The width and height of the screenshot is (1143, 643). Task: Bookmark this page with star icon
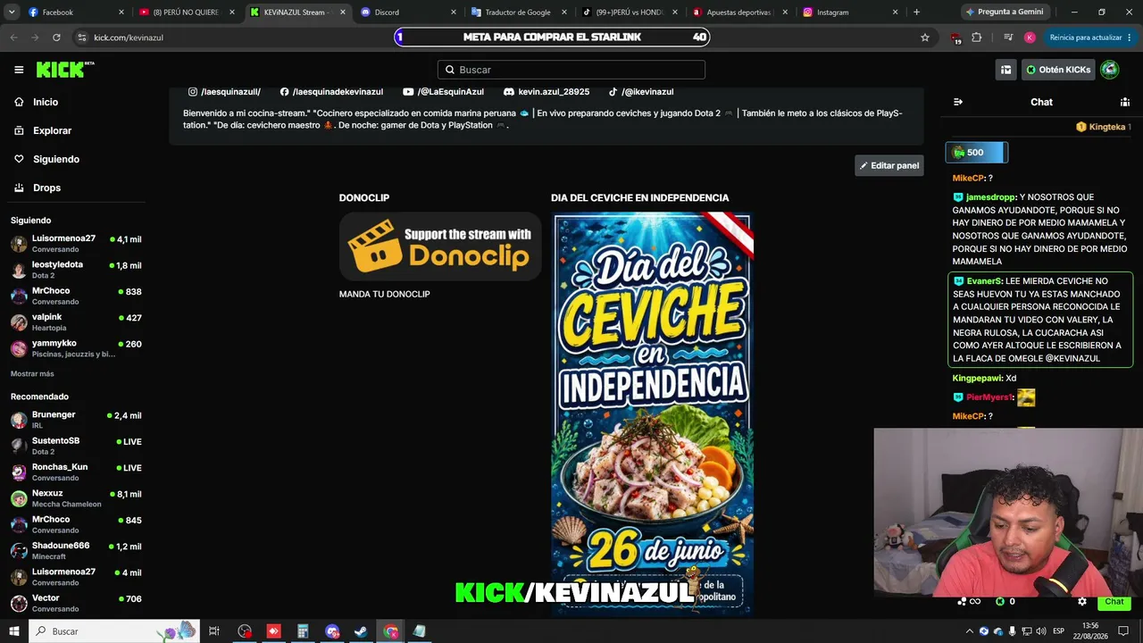[x=925, y=38]
